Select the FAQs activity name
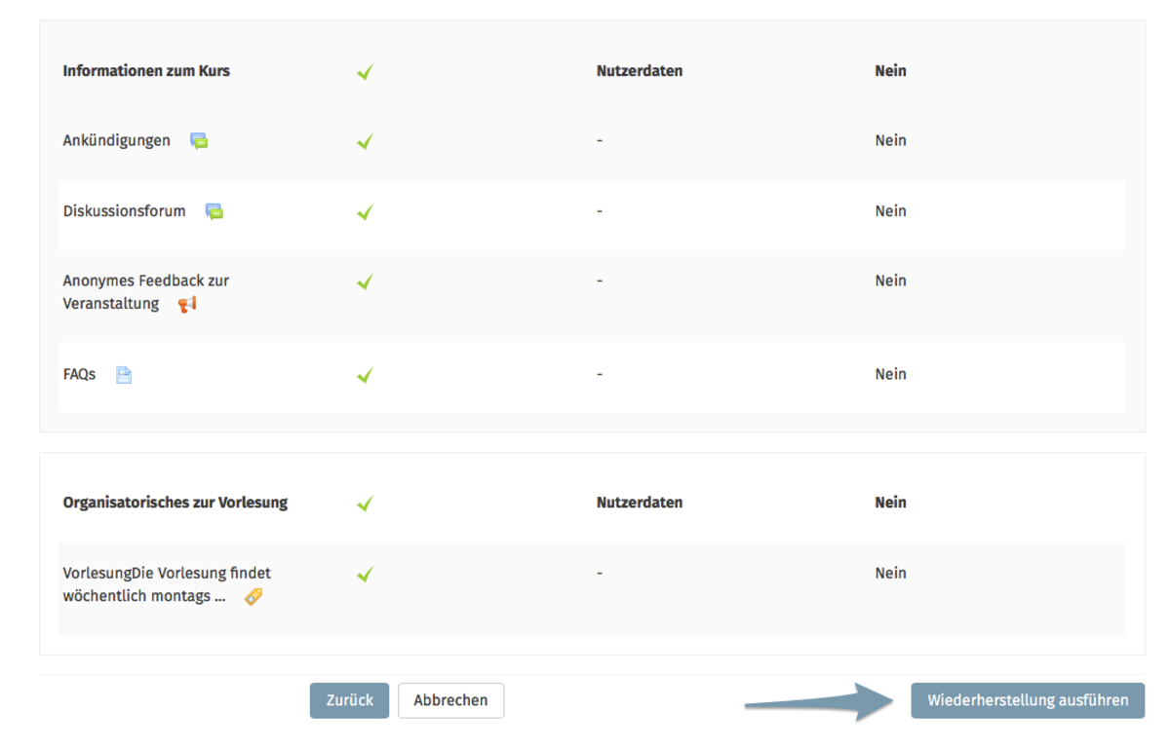Viewport: 1170px width, 749px height. click(x=79, y=374)
